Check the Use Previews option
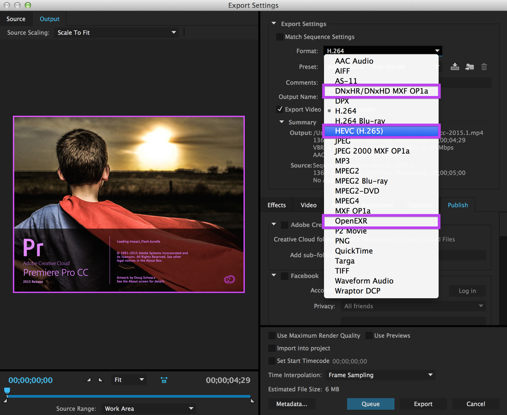The image size is (507, 415). pos(369,336)
